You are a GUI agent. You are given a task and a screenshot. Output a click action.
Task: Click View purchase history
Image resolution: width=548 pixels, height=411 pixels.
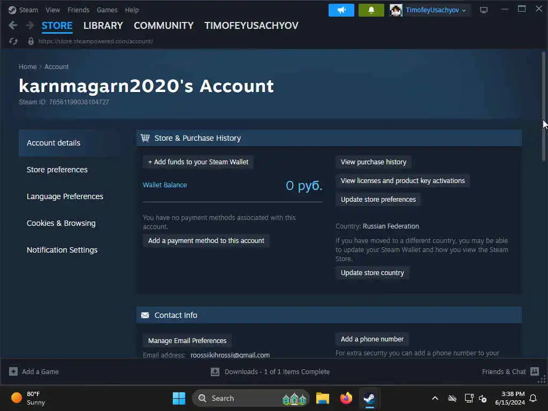click(x=374, y=162)
